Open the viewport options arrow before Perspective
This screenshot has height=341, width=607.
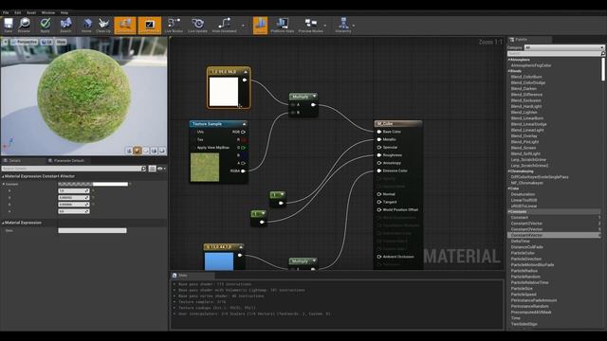click(6, 42)
